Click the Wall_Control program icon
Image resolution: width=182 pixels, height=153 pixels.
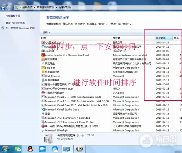pos(43,76)
